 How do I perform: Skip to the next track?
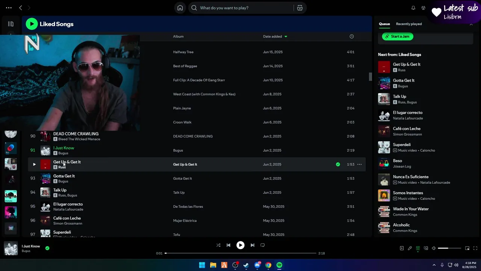253,245
